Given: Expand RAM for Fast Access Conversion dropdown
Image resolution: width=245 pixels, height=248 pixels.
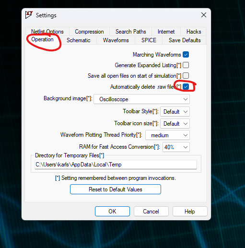Looking at the screenshot, I should 176,147.
